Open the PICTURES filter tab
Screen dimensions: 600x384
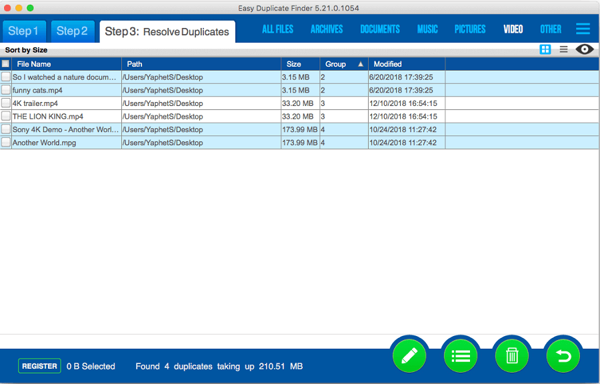click(470, 29)
